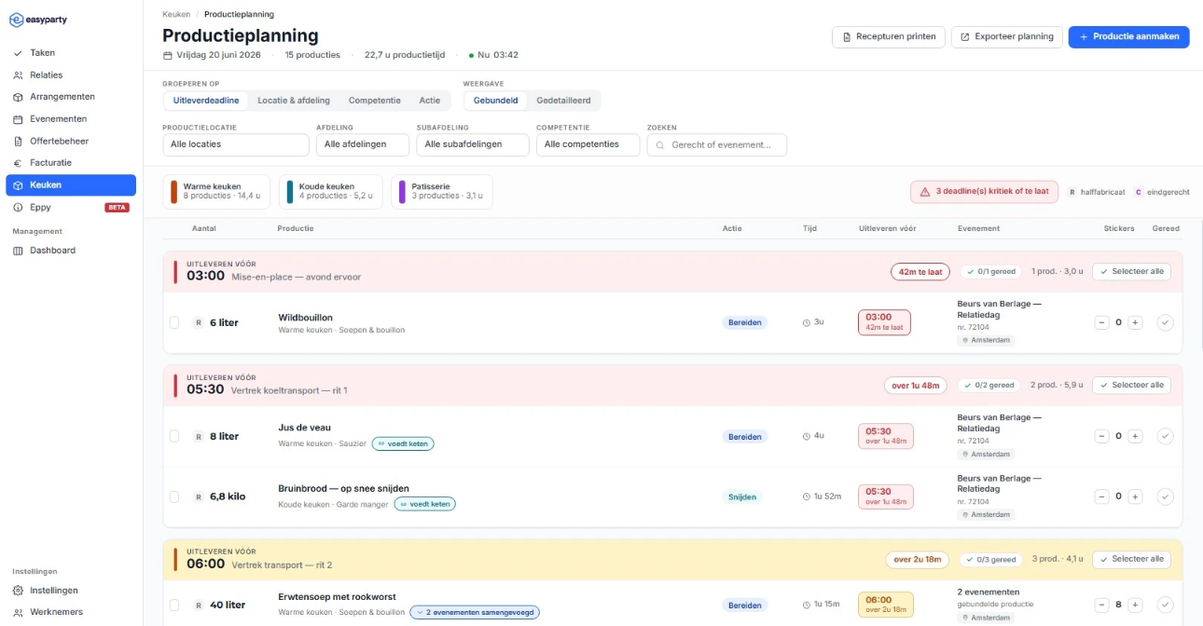Group by Actie tab
This screenshot has height=626, width=1203.
point(430,101)
